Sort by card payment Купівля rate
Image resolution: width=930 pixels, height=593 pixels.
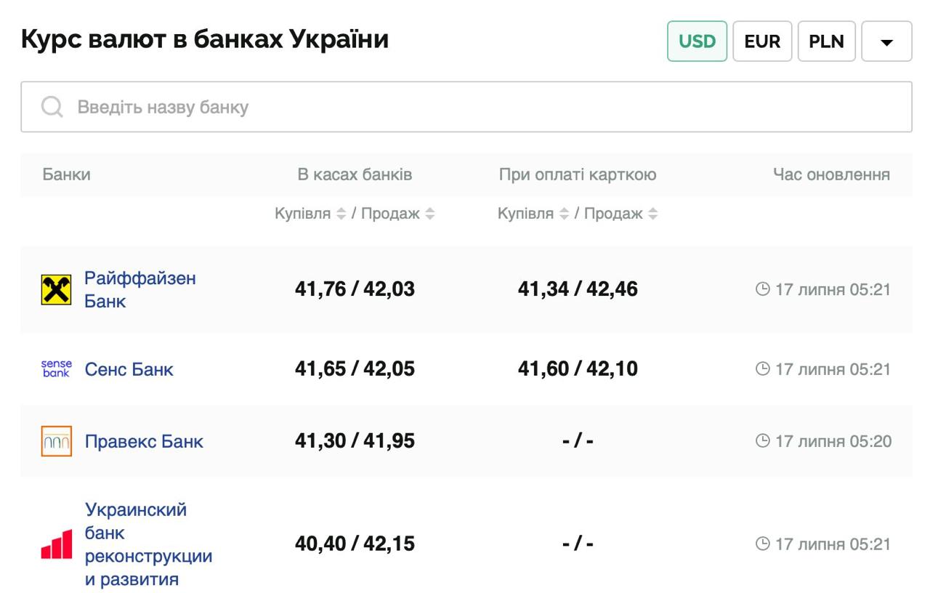565,214
